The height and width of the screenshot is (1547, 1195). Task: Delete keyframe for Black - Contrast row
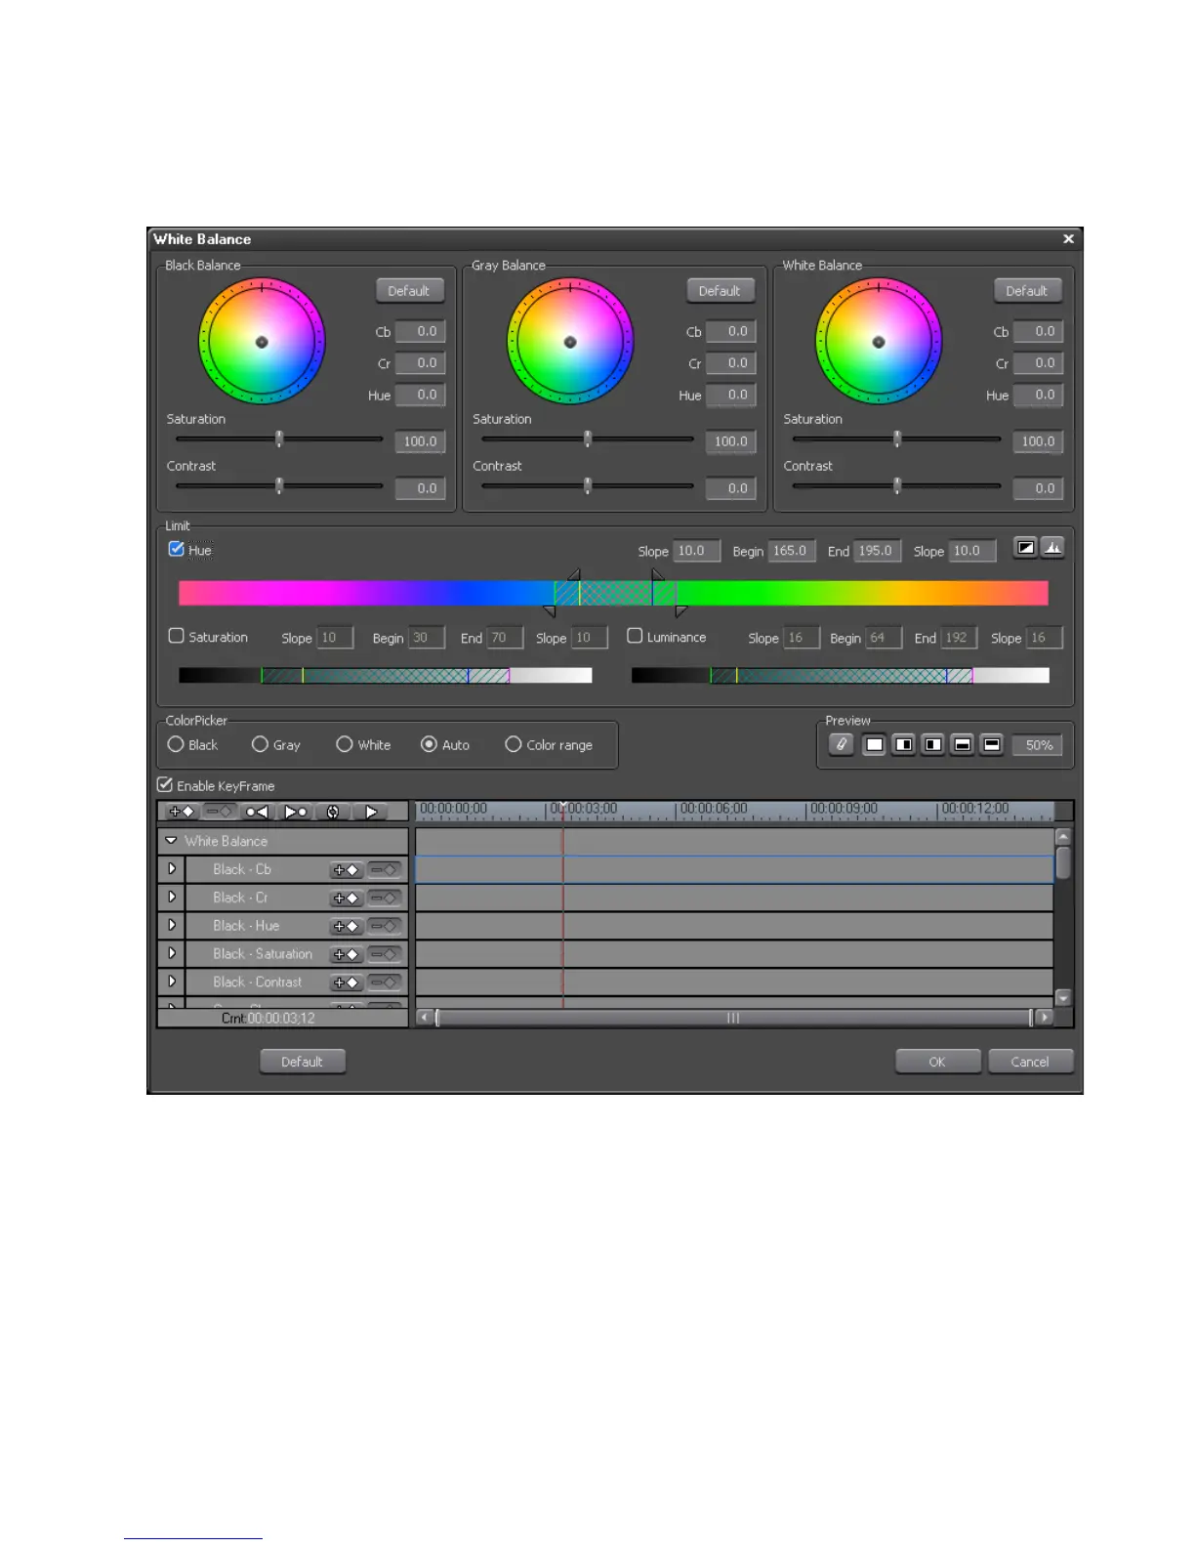pos(385,983)
